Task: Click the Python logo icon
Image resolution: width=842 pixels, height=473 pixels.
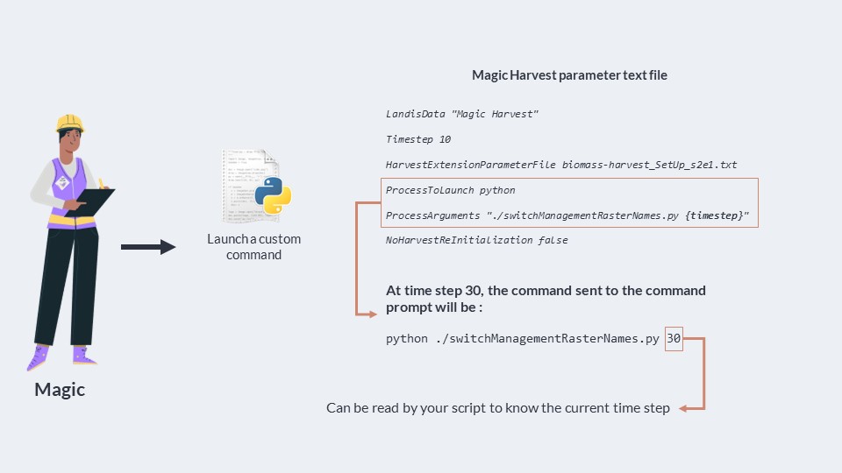Action: tap(273, 195)
